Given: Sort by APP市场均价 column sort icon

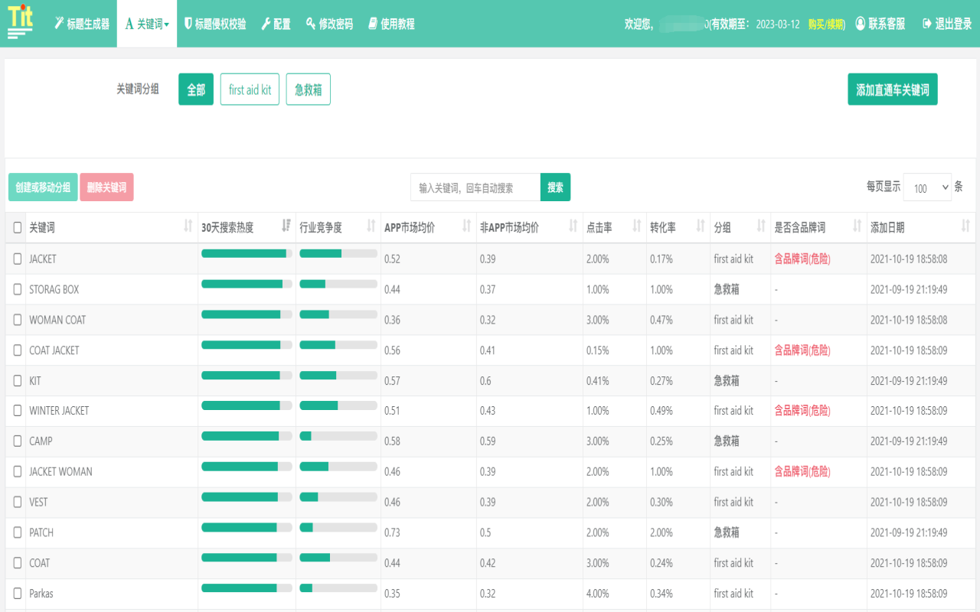Looking at the screenshot, I should pyautogui.click(x=467, y=226).
